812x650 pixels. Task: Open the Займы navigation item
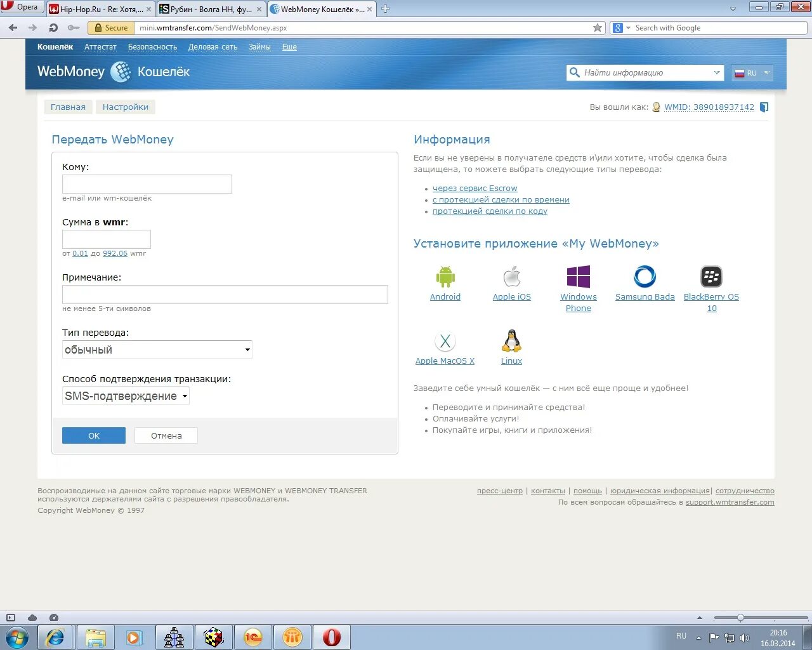[x=259, y=47]
